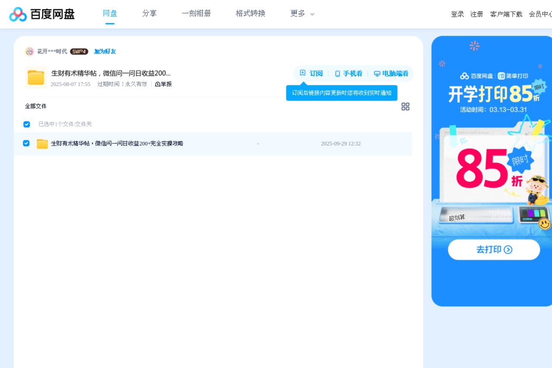Click the 85折 discount promotion graphic
Viewport: 552px width, 368px height.
click(x=487, y=168)
